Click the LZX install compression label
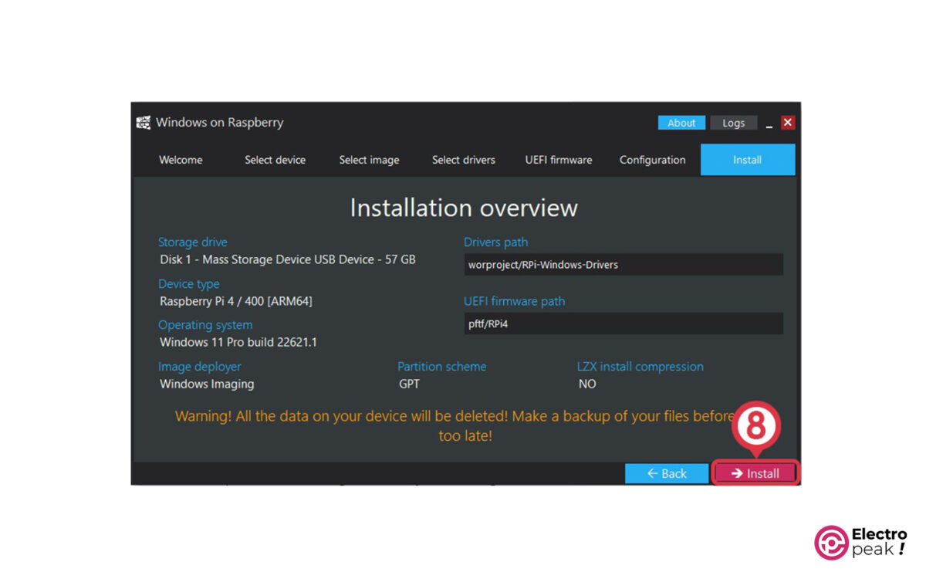 [x=640, y=367]
